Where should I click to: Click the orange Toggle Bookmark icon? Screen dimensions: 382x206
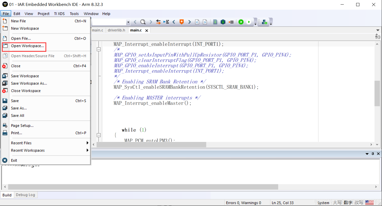pyautogui.click(x=182, y=22)
